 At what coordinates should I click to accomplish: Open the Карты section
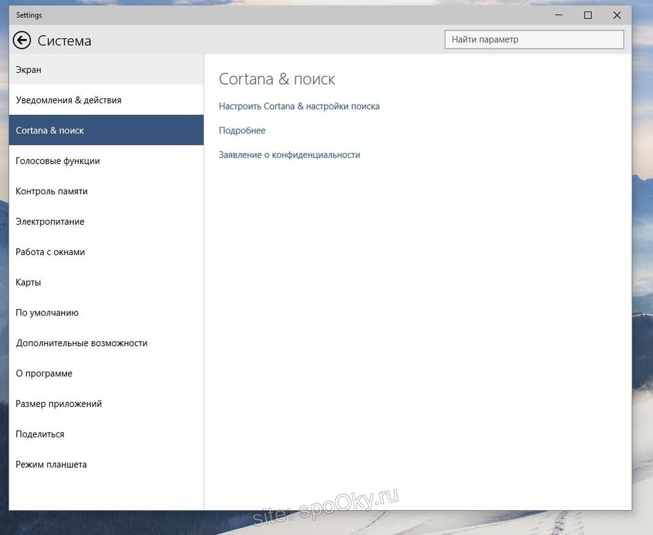(106, 282)
